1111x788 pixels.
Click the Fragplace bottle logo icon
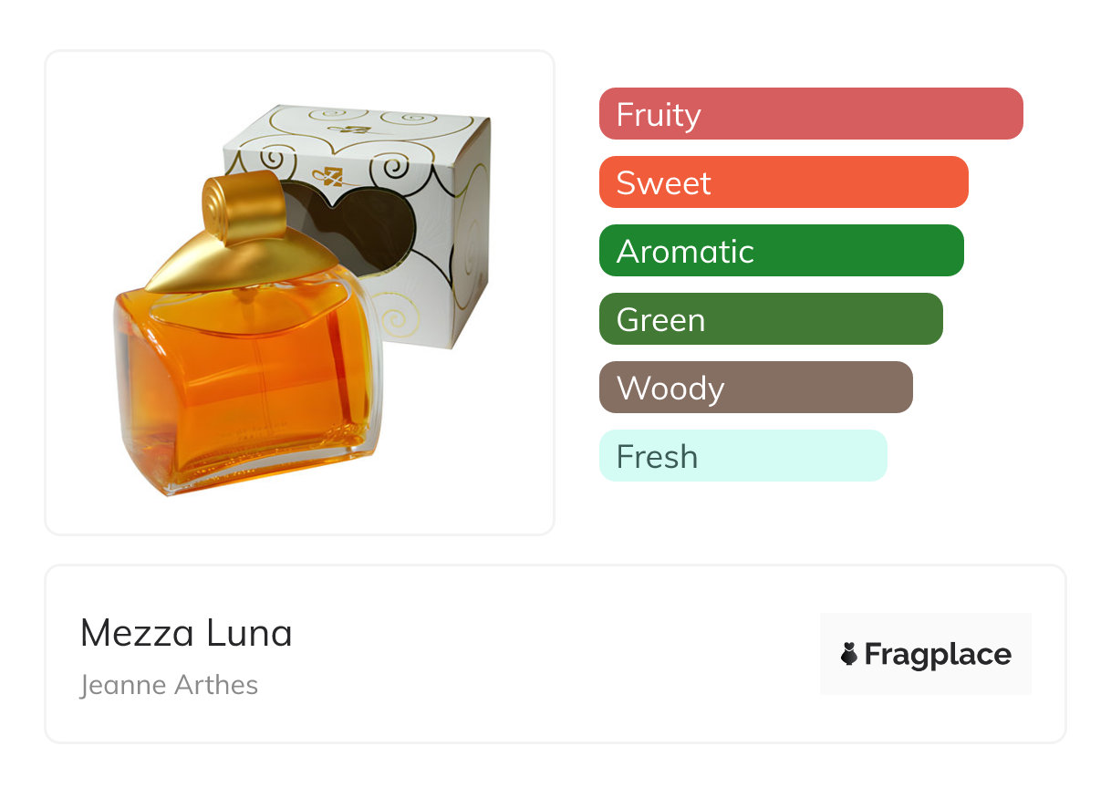[849, 654]
